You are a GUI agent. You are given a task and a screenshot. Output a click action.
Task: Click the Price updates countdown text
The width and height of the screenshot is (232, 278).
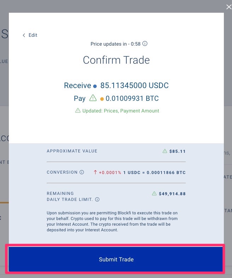115,44
